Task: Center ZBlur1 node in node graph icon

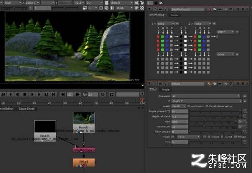Action: 154,84
